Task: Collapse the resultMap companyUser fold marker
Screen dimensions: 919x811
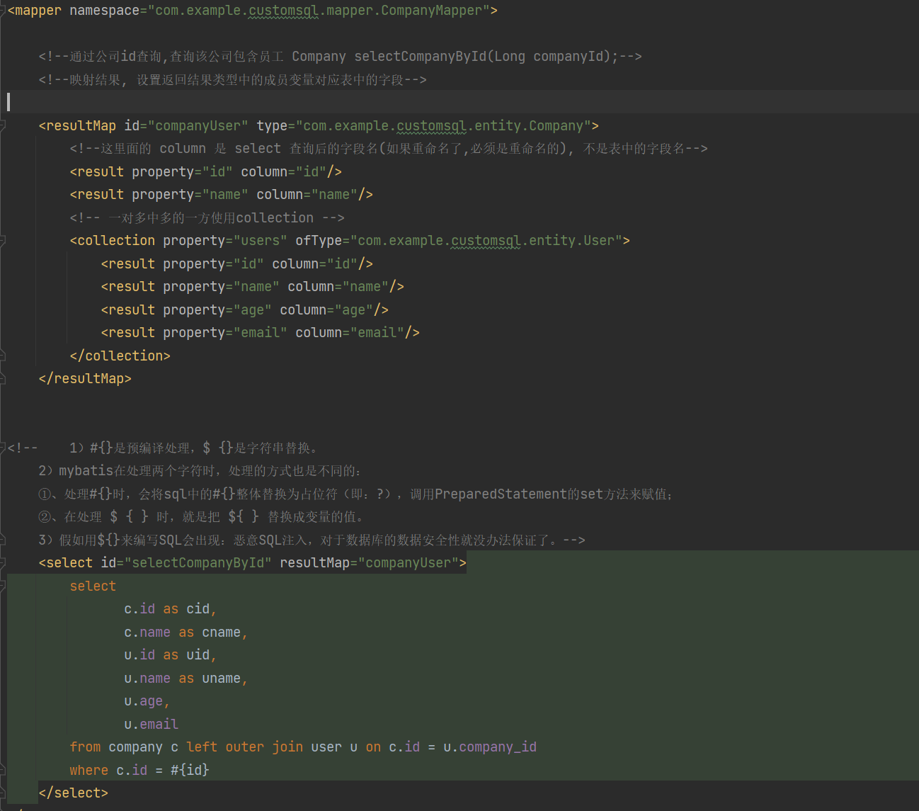Action: click(3, 126)
